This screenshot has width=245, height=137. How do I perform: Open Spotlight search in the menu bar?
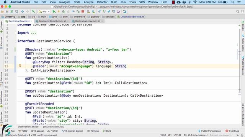coord(233,2)
